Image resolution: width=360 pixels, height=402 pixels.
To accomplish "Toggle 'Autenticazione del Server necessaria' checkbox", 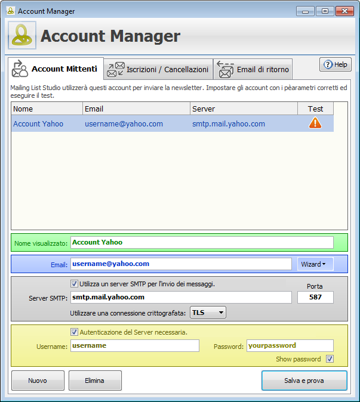I will [x=74, y=332].
